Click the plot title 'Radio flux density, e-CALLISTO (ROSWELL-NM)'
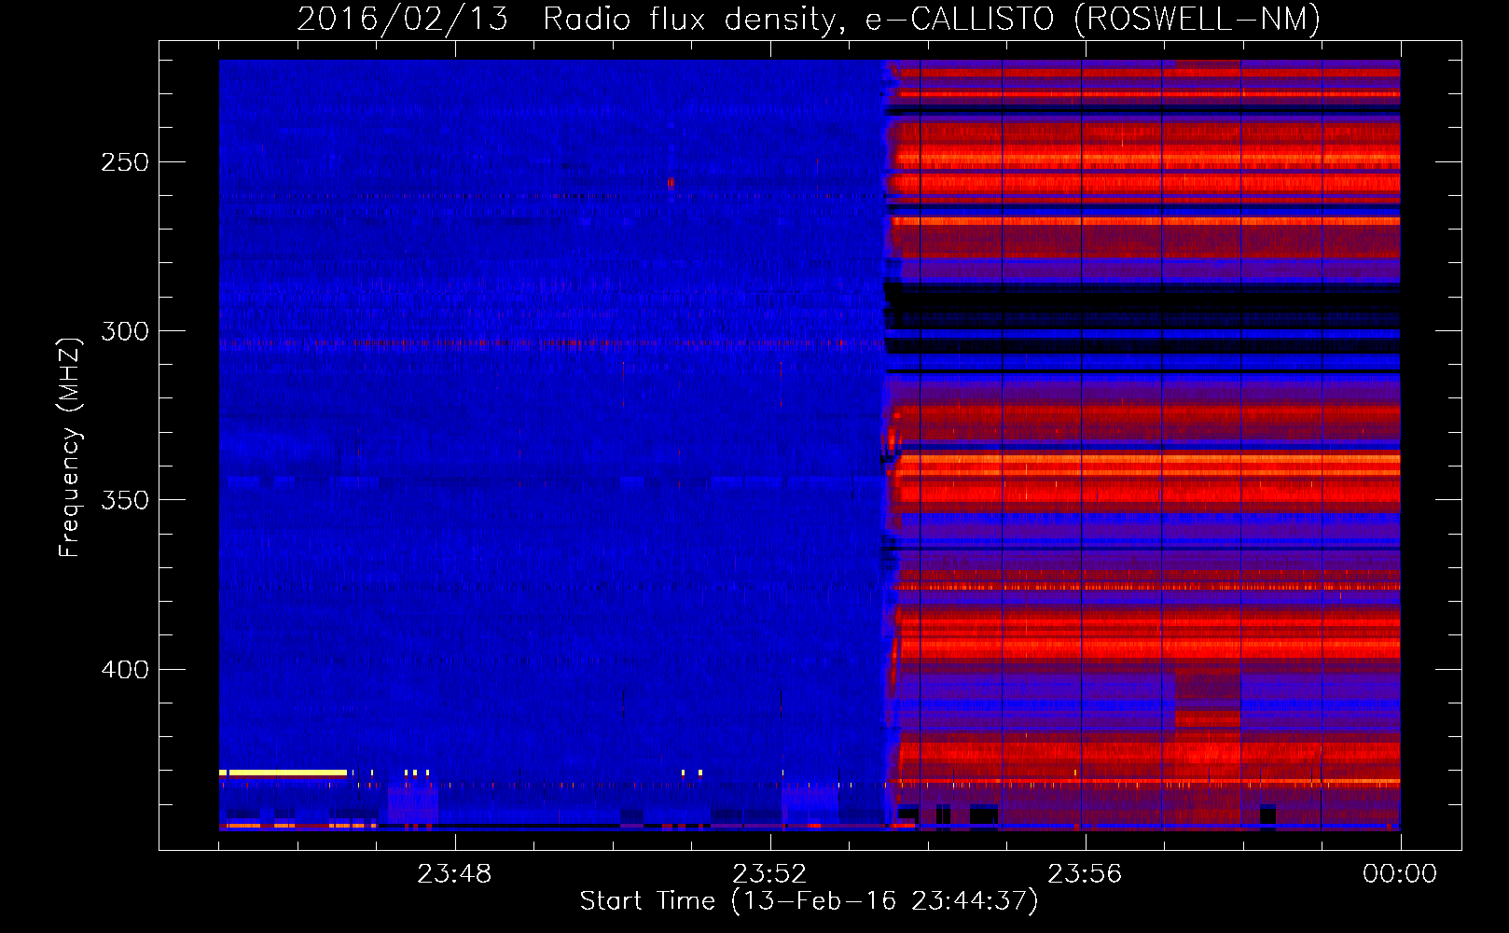This screenshot has height=933, width=1509. click(x=932, y=19)
